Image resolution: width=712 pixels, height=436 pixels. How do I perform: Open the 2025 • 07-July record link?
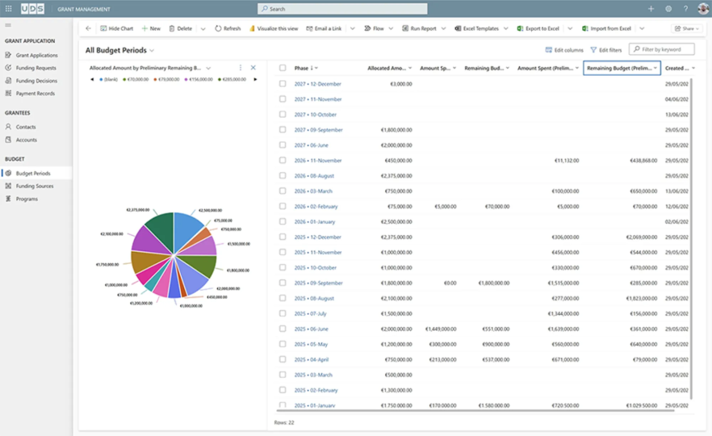click(310, 313)
